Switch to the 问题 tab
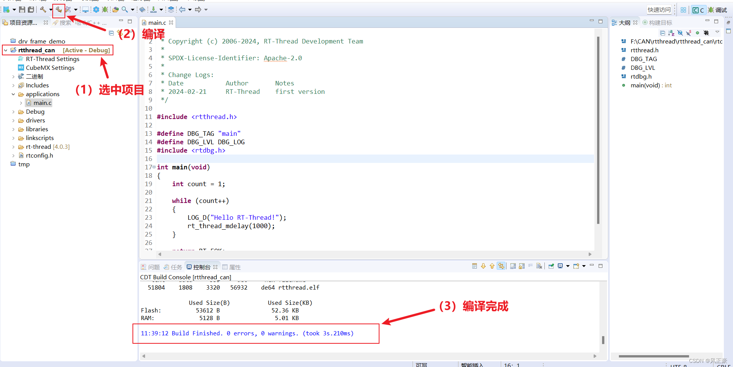The image size is (733, 367). click(x=150, y=267)
